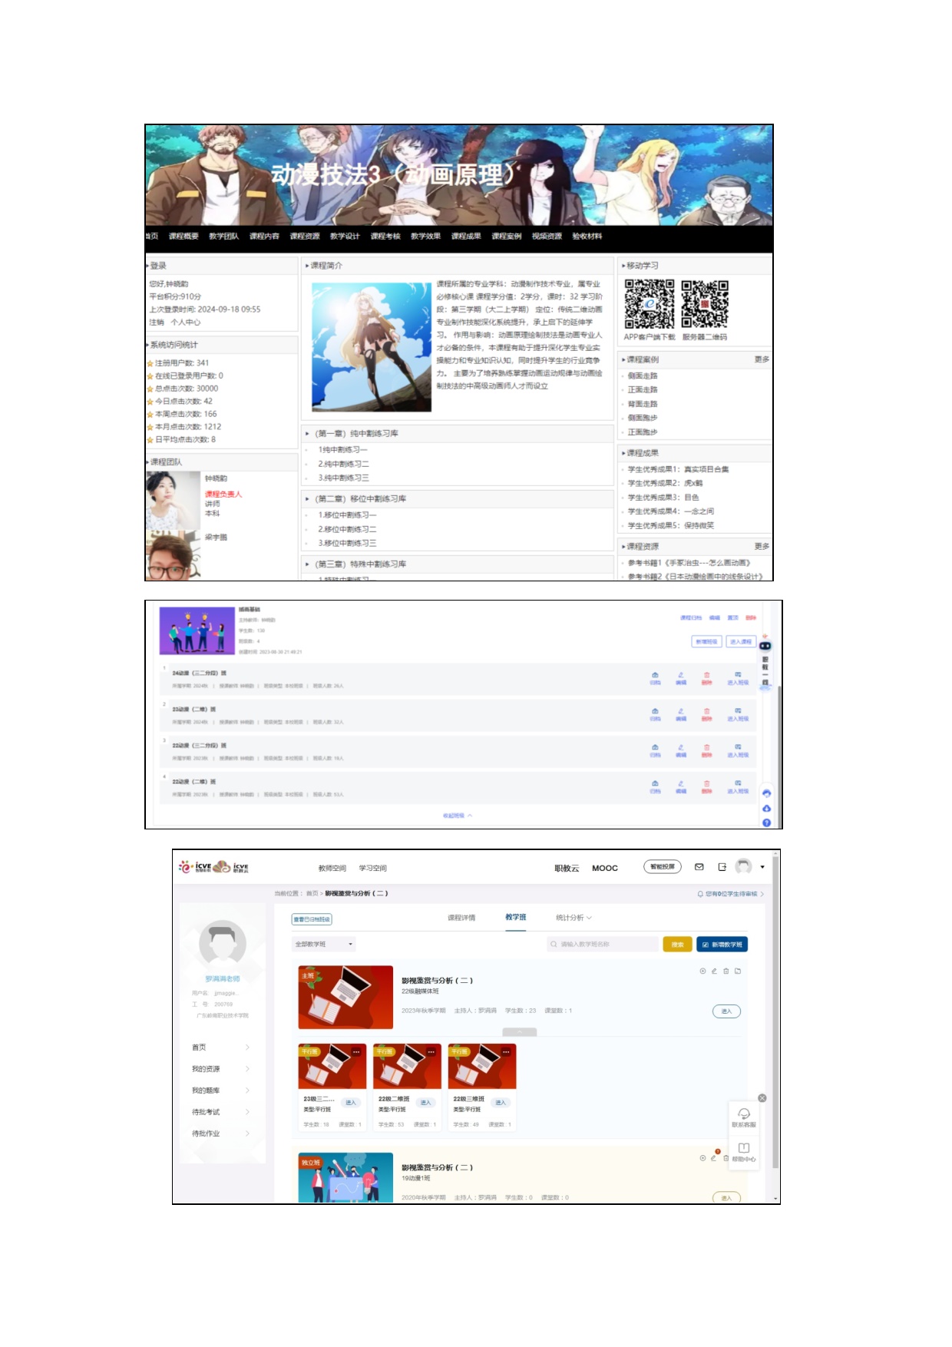Edit the 23动漫(二维)班 class

point(680,715)
